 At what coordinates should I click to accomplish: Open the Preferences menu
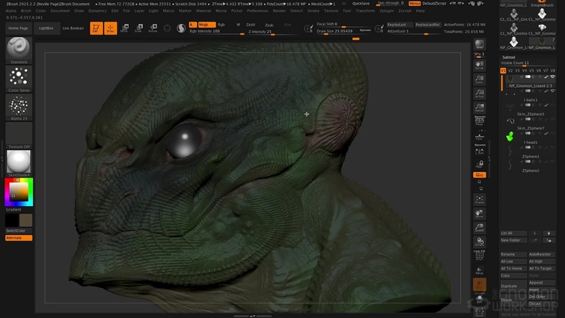(x=257, y=11)
